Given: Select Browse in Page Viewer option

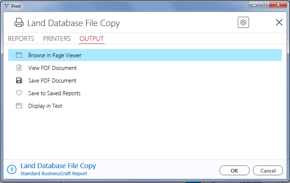Looking at the screenshot, I should click(145, 55).
